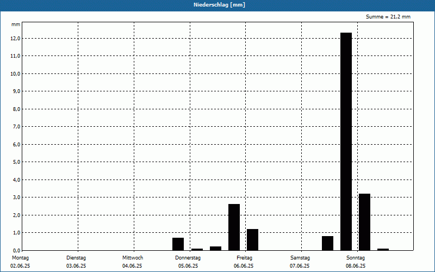The width and height of the screenshot is (435, 272).
Task: Click the 1,0 y-axis value
Action: point(16,233)
